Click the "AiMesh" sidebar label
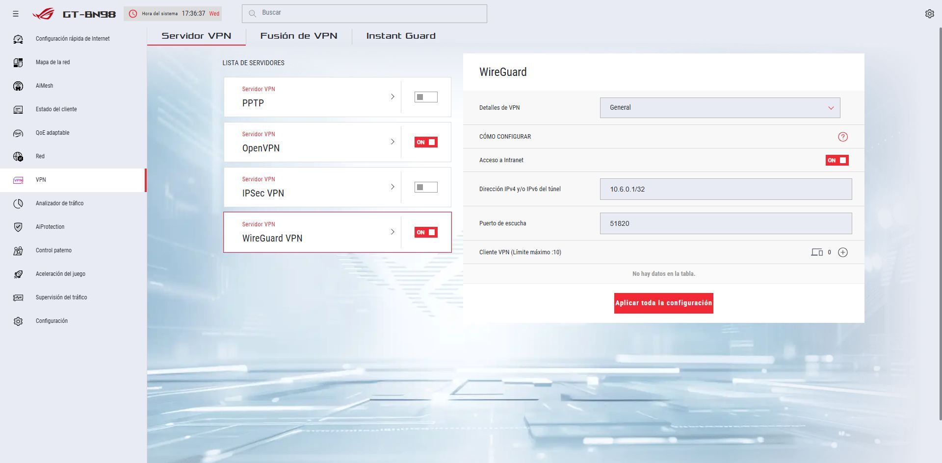 click(44, 86)
